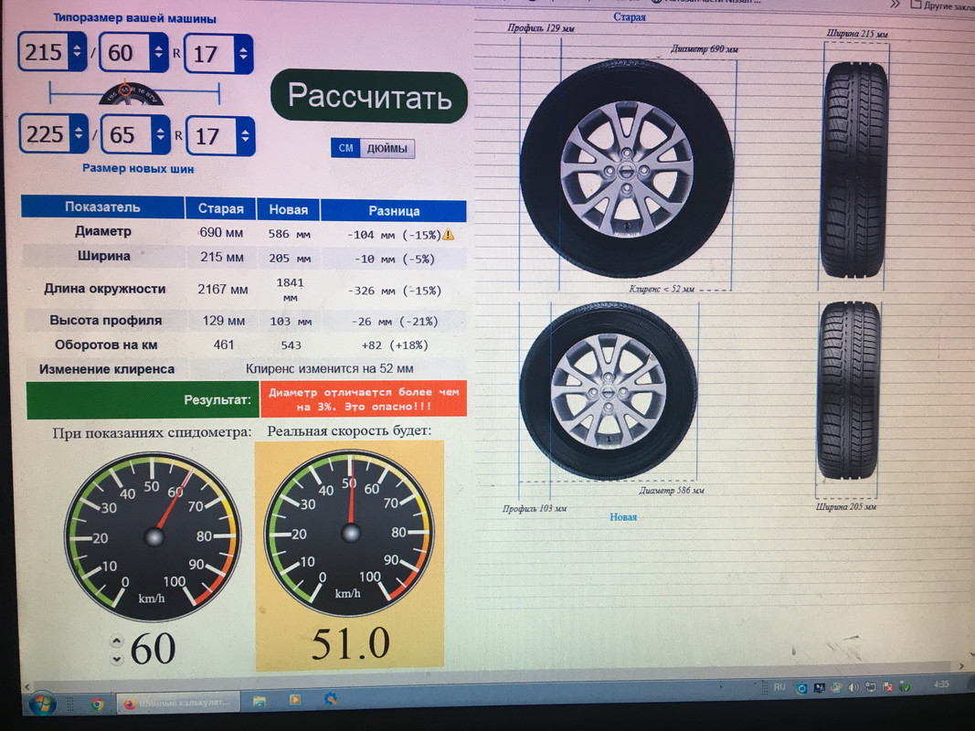Click the volume speaker tray icon
This screenshot has width=975, height=731.
tap(853, 687)
